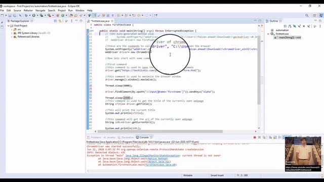Click the Open Type toolbar icon
324x182 pixels.
click(71, 16)
